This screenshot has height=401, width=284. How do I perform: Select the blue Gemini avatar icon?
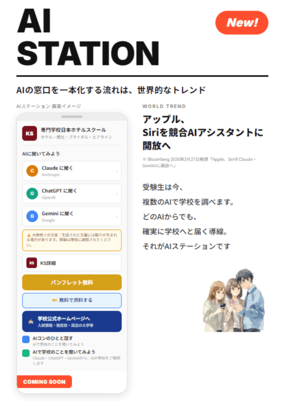[x=32, y=216]
